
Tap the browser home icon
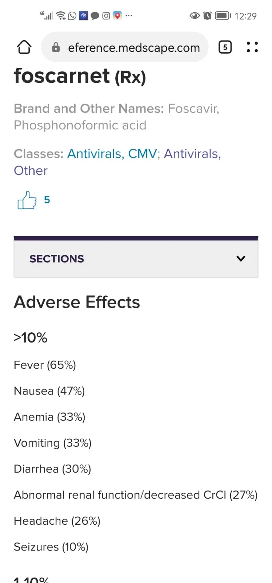pos(24,47)
